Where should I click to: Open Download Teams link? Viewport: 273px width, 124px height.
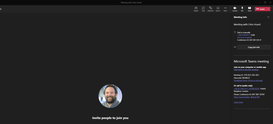click(x=241, y=80)
